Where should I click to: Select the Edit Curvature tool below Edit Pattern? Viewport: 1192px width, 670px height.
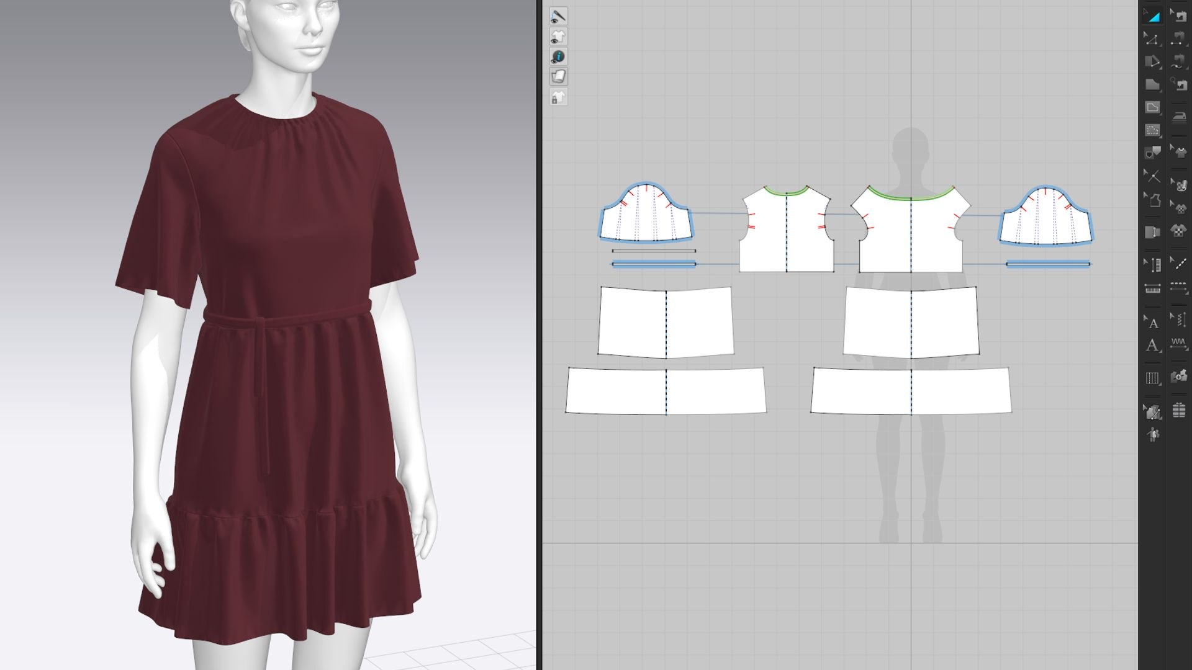[1152, 62]
